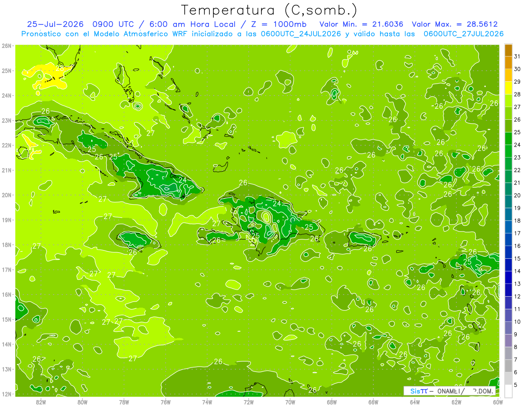Image resolution: width=529 pixels, height=408 pixels.
Task: Click the '72W' longitude axis label
Action: pyautogui.click(x=248, y=402)
